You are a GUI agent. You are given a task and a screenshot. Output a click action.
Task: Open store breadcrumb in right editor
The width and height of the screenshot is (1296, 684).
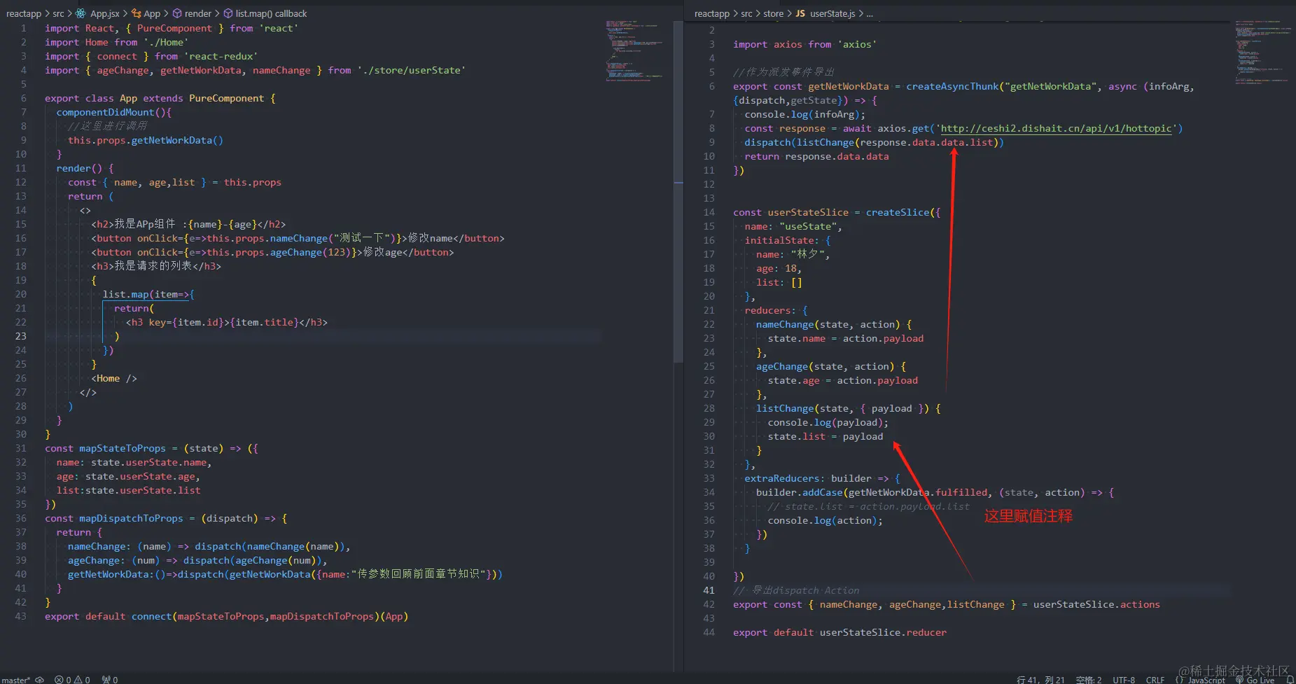pos(773,13)
